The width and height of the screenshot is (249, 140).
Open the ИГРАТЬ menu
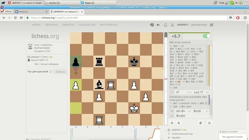pos(36,25)
